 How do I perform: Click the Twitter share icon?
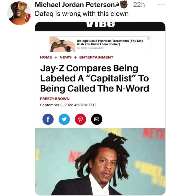[64, 119]
